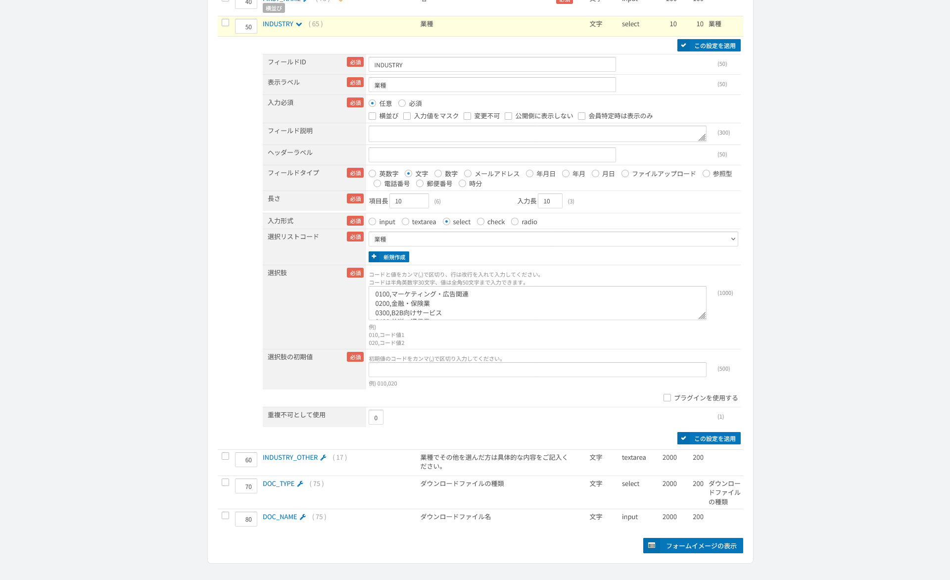Click the 選択肢 textarea

537,303
